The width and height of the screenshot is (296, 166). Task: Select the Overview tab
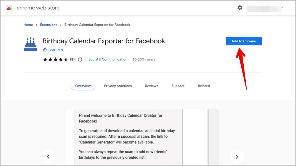(x=83, y=86)
